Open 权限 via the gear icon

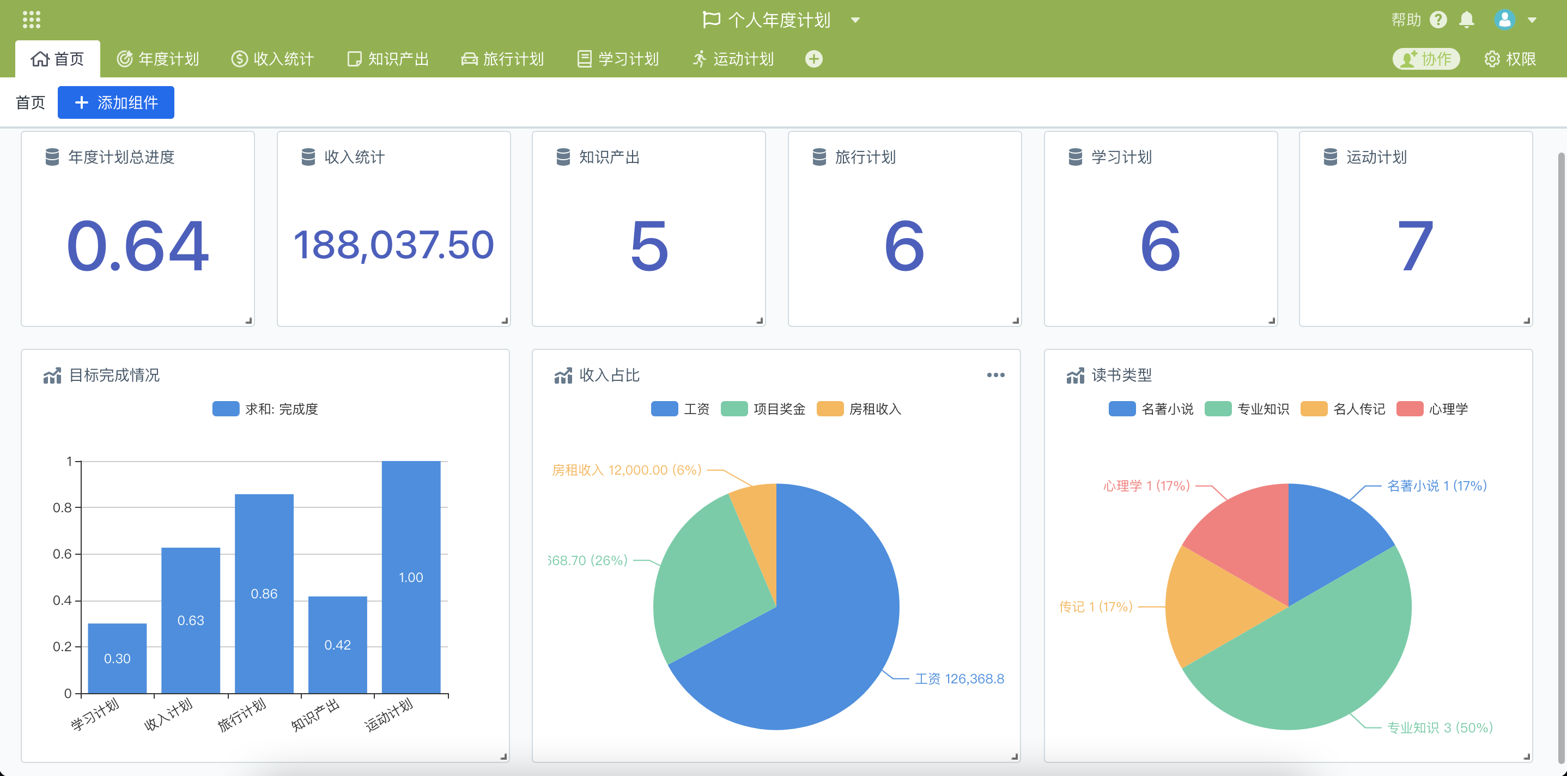click(x=1492, y=58)
